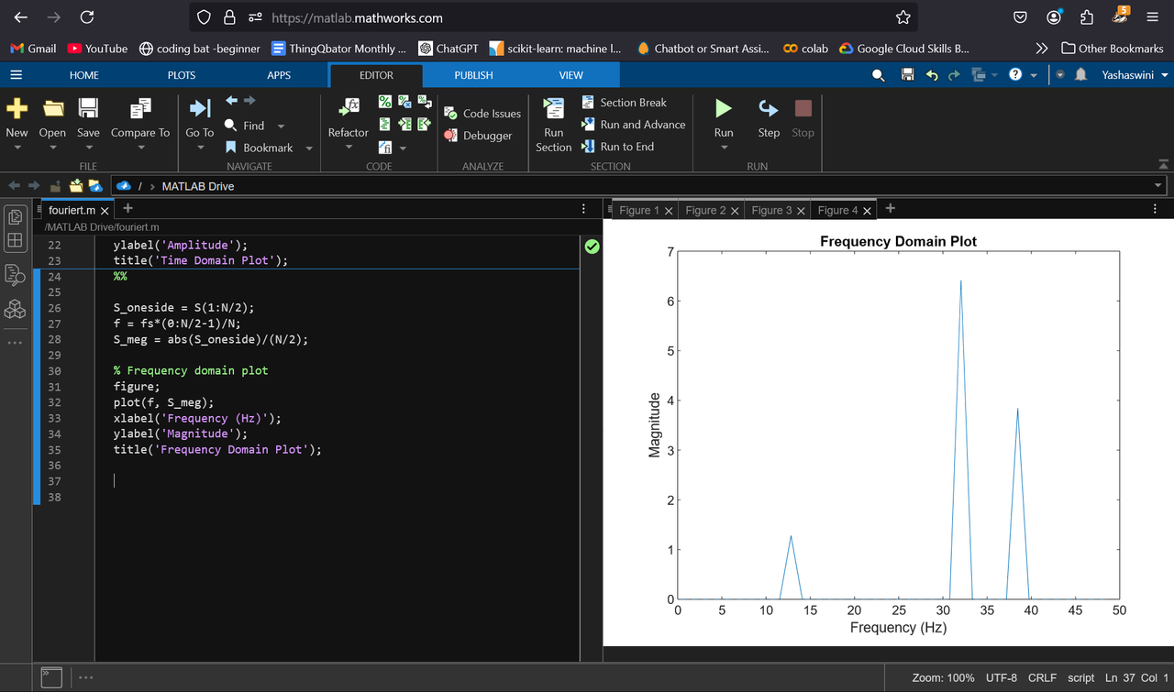
Task: Click the Debugger button
Action: pyautogui.click(x=478, y=136)
